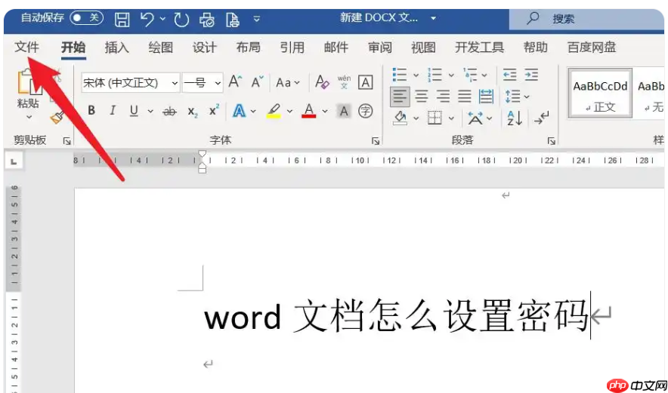Open the 剪贴板 dialog launcher
The image size is (668, 393).
coord(67,141)
